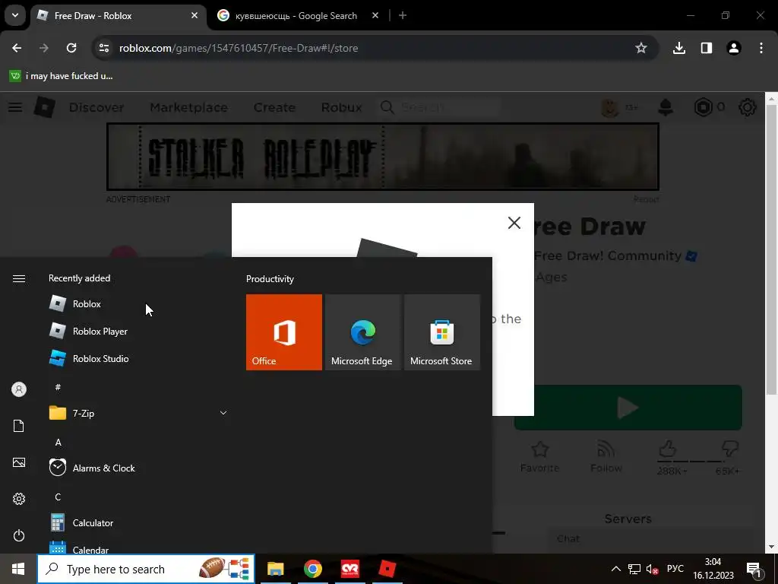The height and width of the screenshot is (584, 778).
Task: Open Robux in Roblox navigation
Action: click(341, 107)
